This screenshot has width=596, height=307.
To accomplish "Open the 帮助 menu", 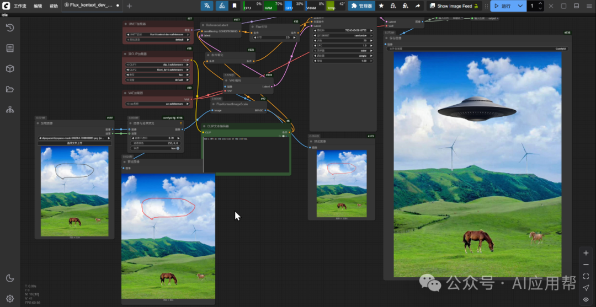I will [54, 6].
